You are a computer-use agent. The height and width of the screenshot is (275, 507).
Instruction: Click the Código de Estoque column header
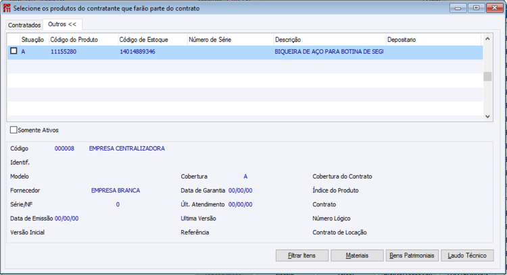tap(153, 40)
